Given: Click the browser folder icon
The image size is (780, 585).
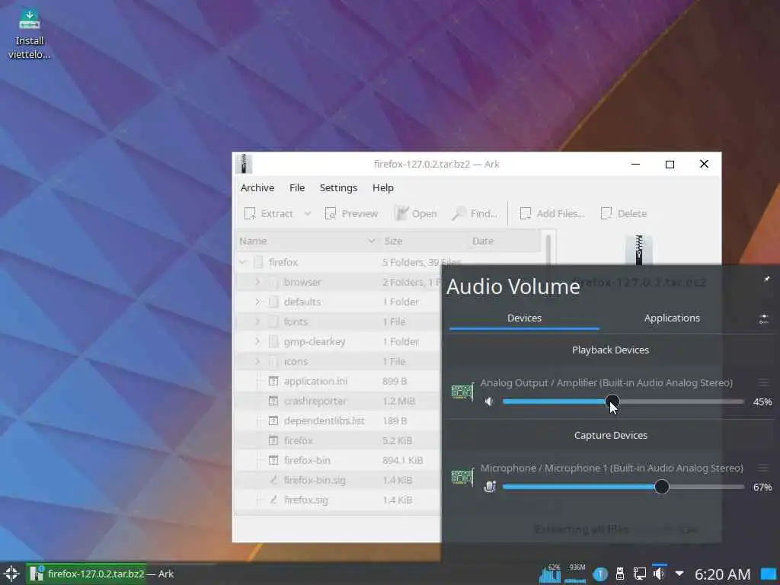Looking at the screenshot, I should pos(273,282).
